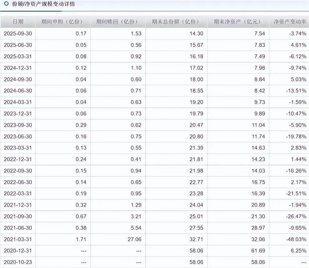This screenshot has height=268, width=309.
Task: Sort by the 期末净资产（亿元）column header
Action: 238,21
